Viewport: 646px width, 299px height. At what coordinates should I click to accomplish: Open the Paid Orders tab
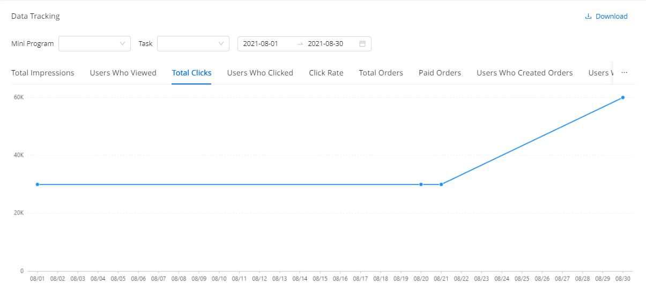[x=440, y=73]
